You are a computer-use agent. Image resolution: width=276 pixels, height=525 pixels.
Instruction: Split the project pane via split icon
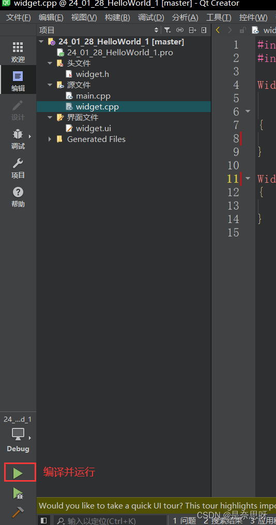(192, 30)
